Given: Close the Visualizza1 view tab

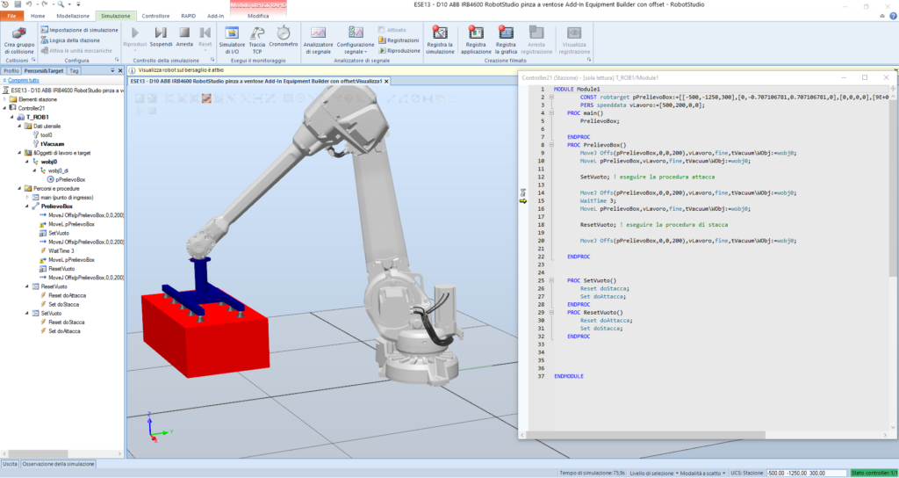Looking at the screenshot, I should pos(386,82).
